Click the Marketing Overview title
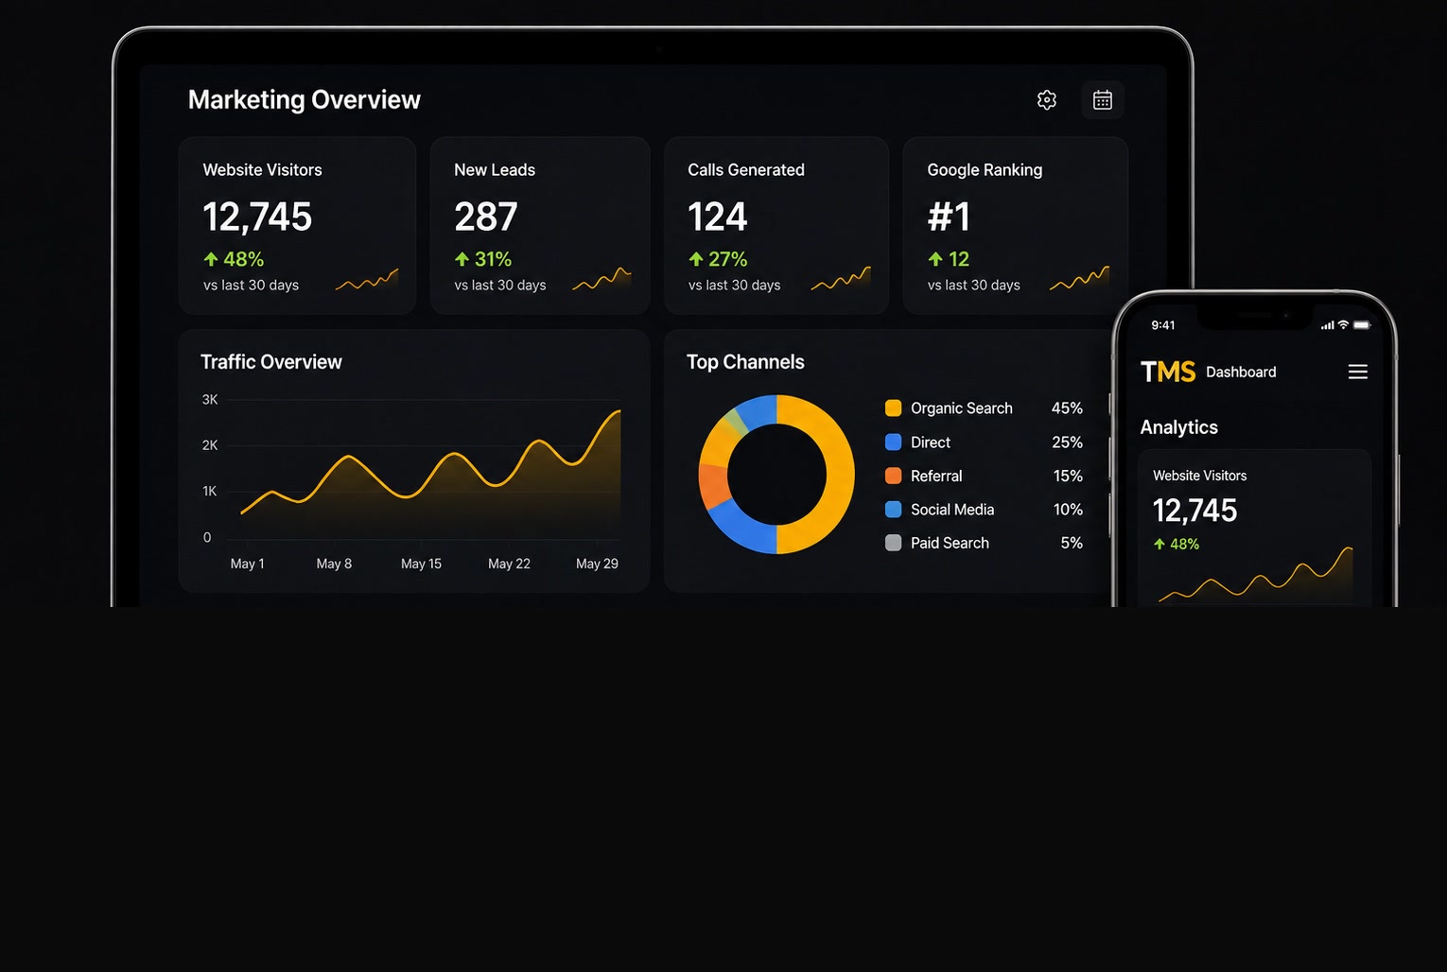The height and width of the screenshot is (972, 1447). (x=305, y=100)
